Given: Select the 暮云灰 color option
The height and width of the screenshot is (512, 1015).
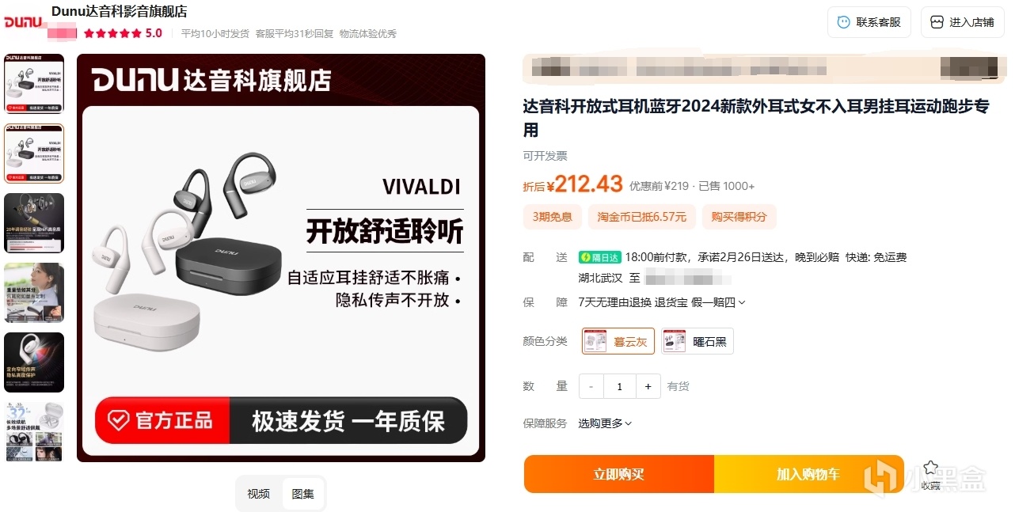Looking at the screenshot, I should pos(618,341).
